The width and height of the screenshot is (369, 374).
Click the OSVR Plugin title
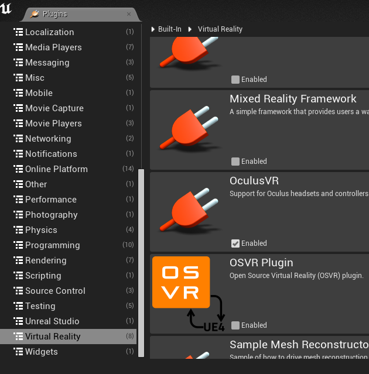click(x=261, y=263)
